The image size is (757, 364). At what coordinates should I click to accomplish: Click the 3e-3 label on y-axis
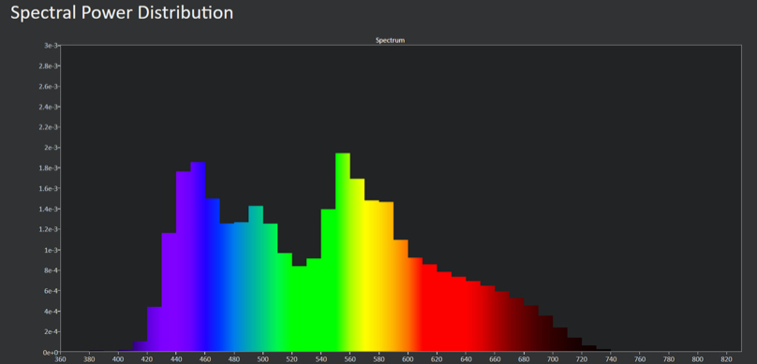(x=51, y=45)
